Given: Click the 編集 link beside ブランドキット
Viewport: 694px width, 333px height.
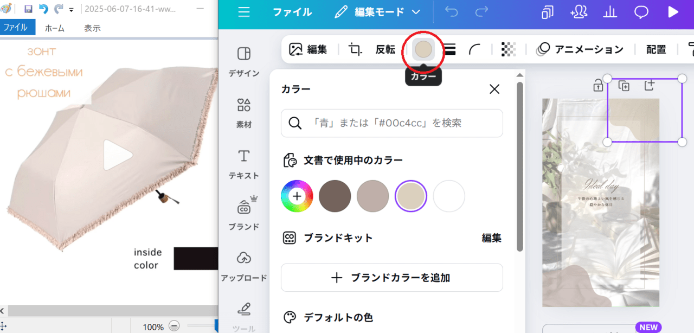Looking at the screenshot, I should (491, 238).
